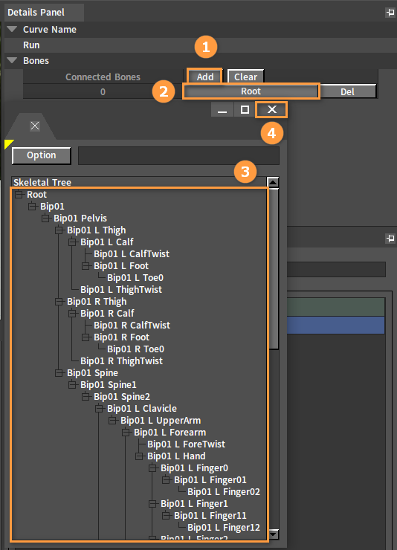Collapse the Bip01 L Foot node
Screen dimensions: 397x550
(85, 266)
